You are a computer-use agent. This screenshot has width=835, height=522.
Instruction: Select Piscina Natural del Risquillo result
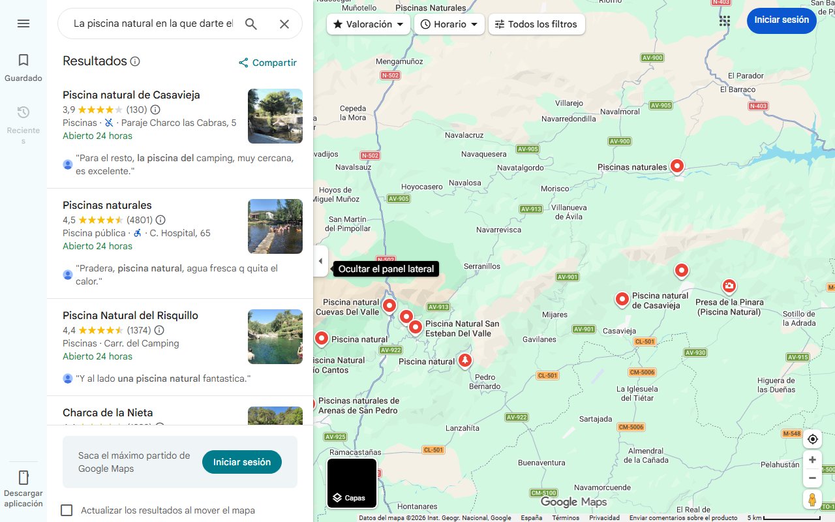pyautogui.click(x=130, y=316)
